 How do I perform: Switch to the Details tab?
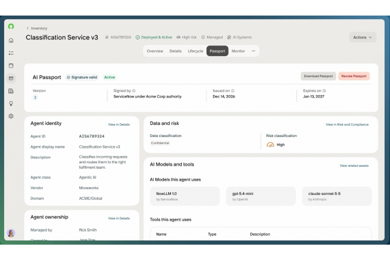tap(175, 51)
